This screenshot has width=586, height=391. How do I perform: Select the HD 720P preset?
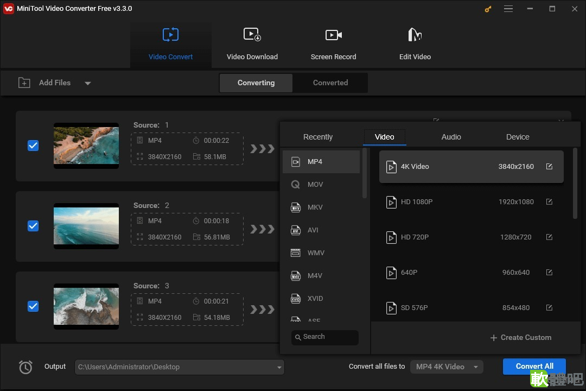click(472, 237)
